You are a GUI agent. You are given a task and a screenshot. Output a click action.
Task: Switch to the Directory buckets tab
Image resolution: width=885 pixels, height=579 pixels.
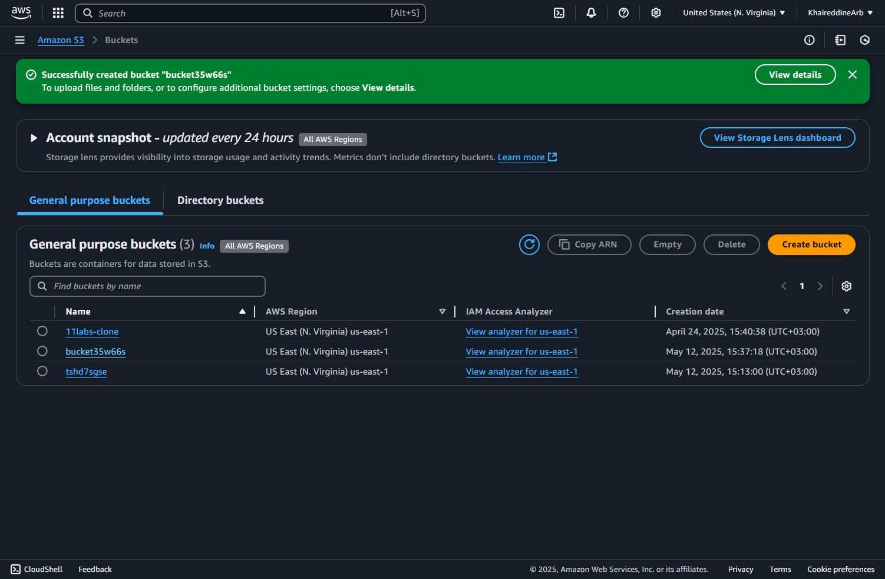220,200
